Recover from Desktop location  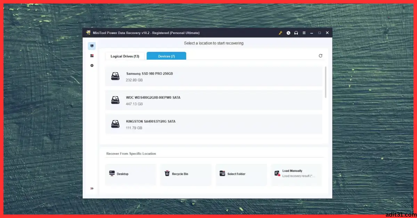click(x=131, y=175)
